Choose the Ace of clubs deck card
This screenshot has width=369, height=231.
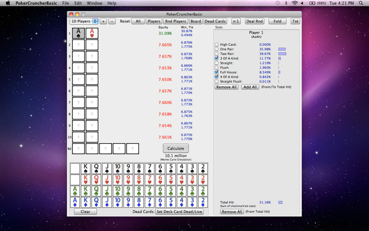[75, 191]
